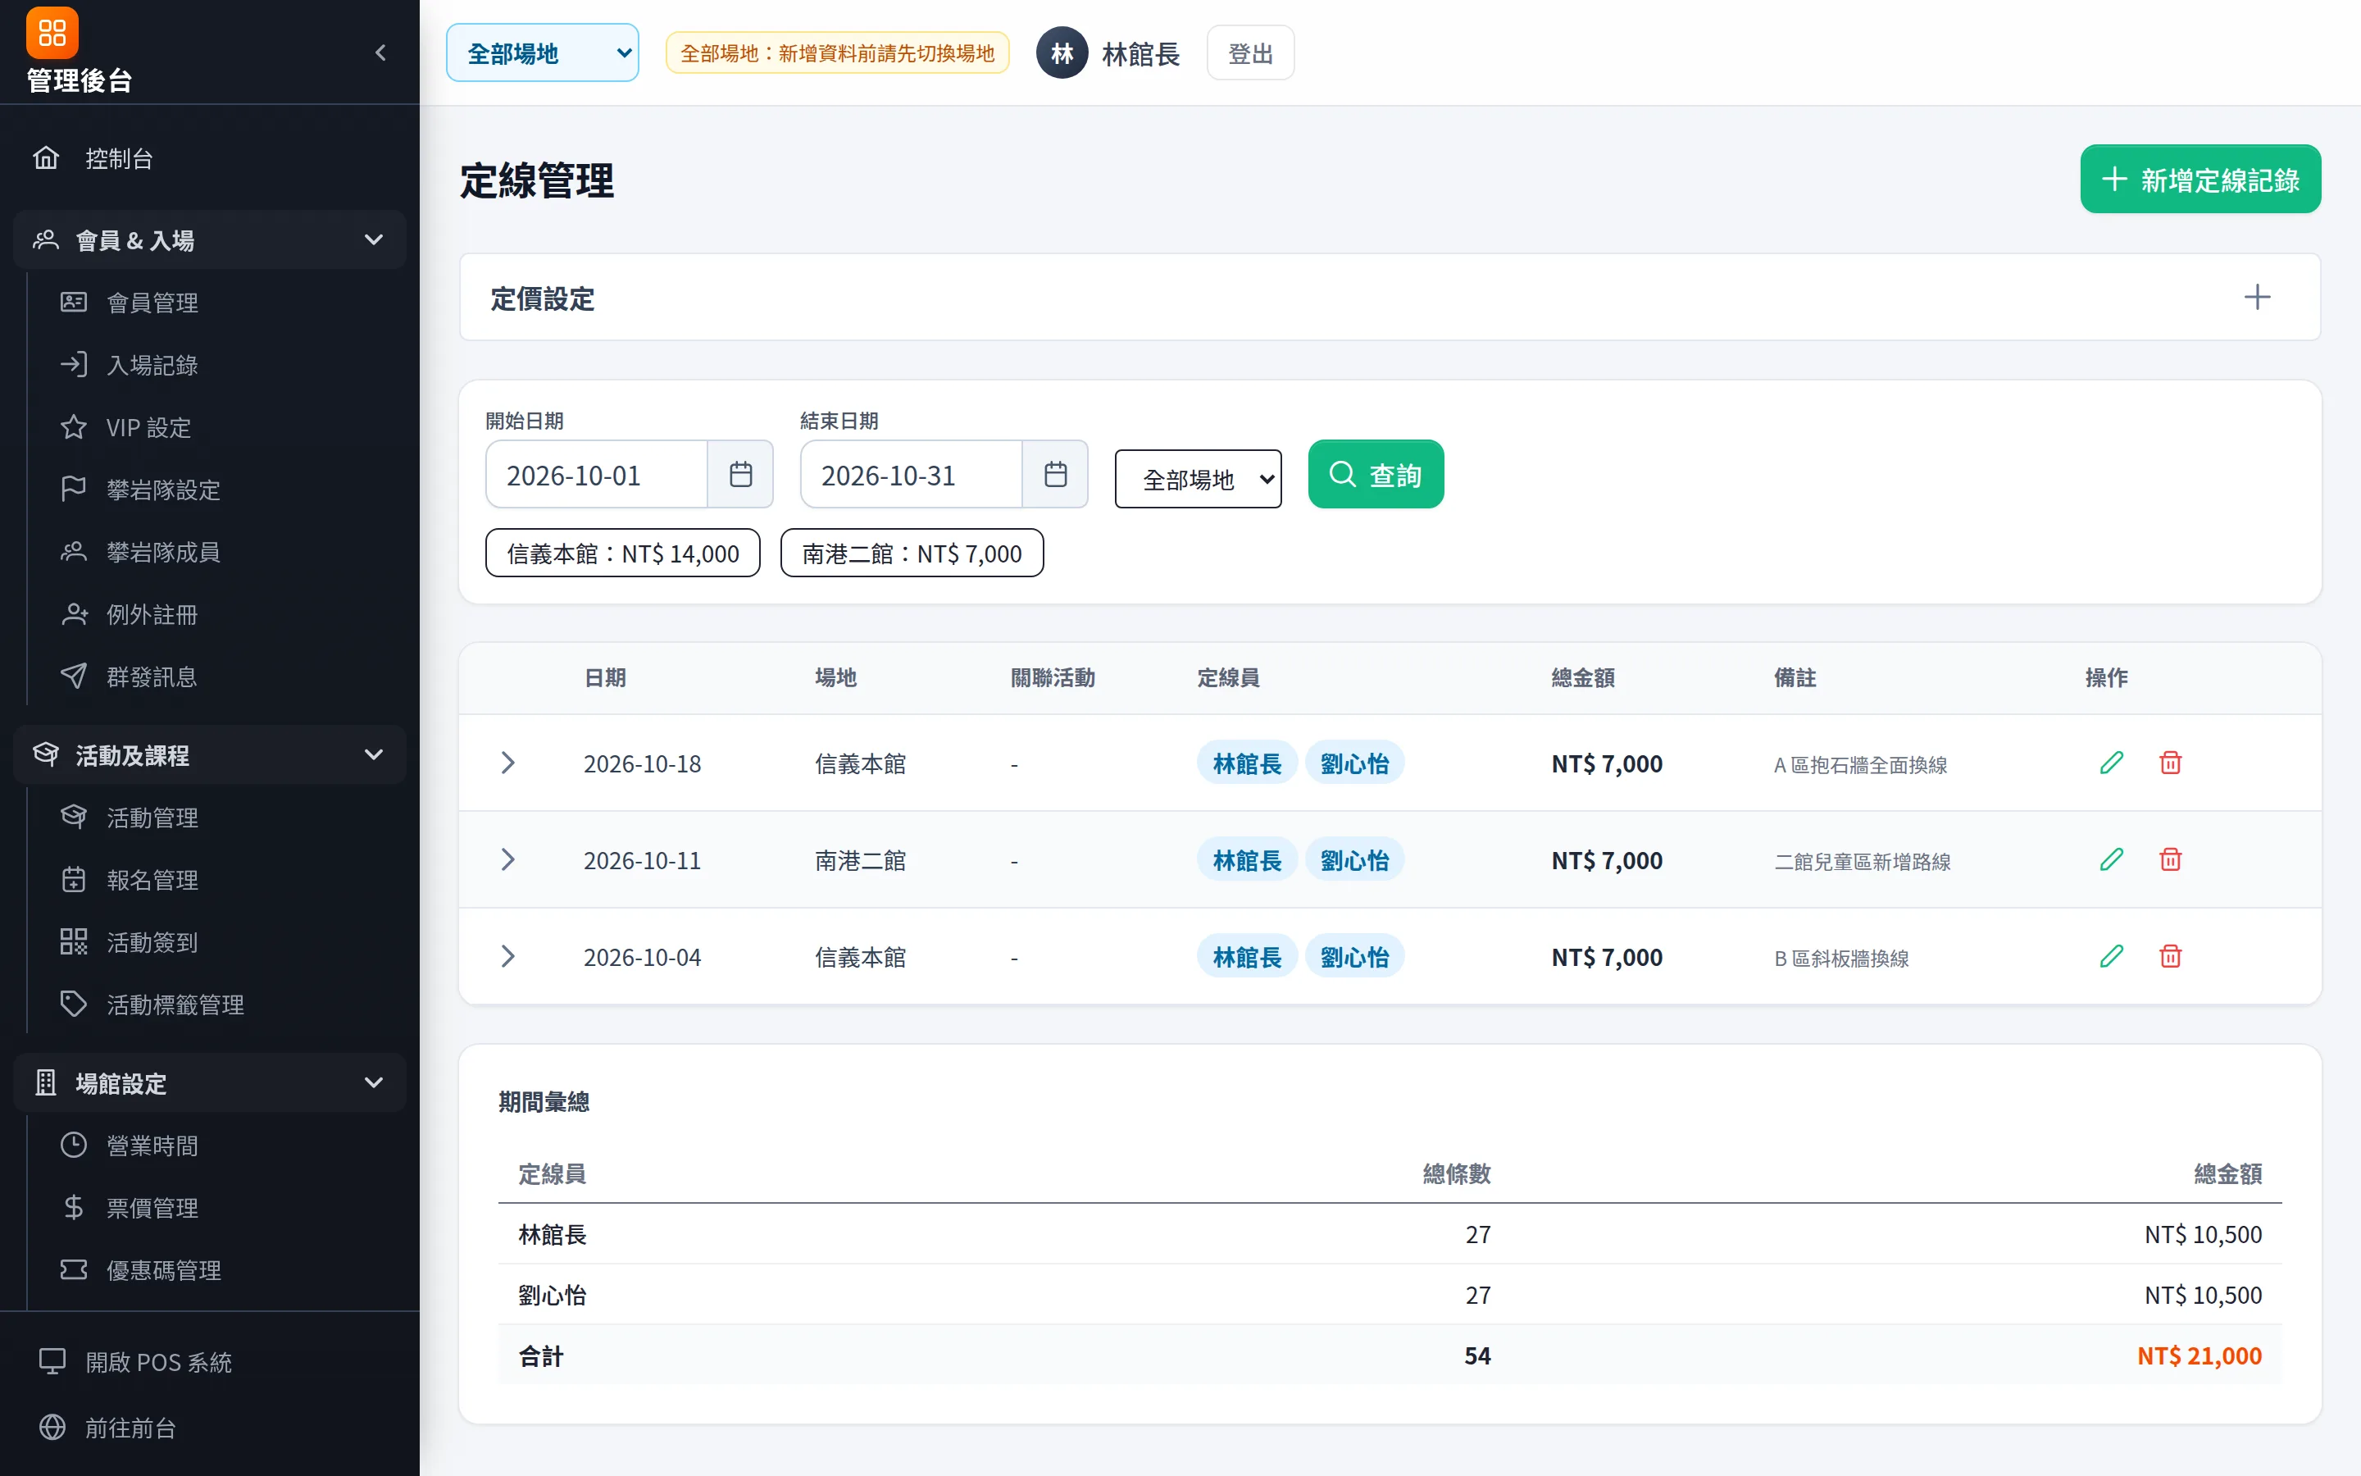The image size is (2361, 1476).
Task: Click 新增定線記錄 button
Action: (2200, 180)
